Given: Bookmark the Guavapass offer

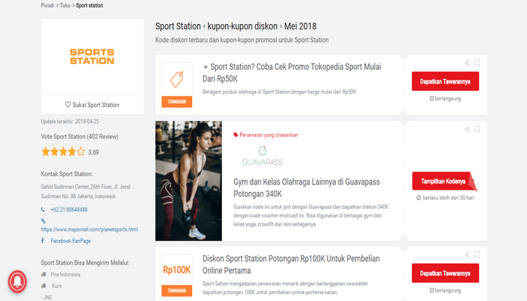Looking at the screenshot, I should coord(477,129).
